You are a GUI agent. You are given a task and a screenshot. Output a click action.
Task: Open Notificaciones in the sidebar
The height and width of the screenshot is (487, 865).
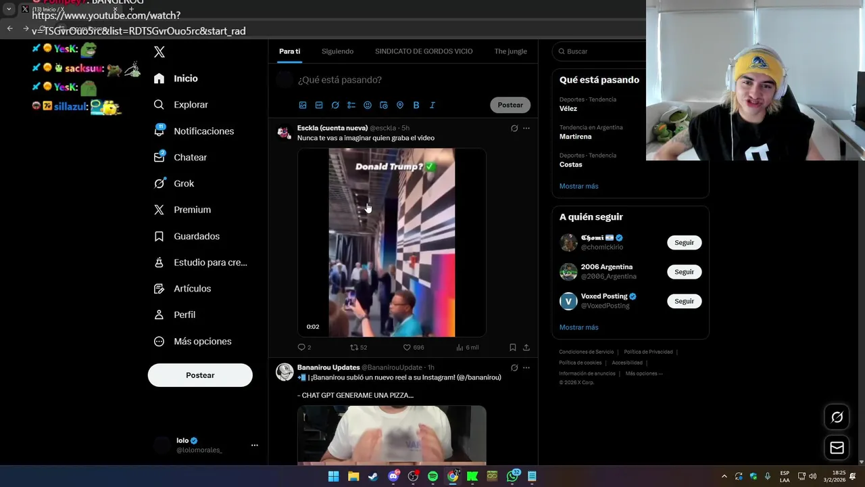[x=194, y=131]
